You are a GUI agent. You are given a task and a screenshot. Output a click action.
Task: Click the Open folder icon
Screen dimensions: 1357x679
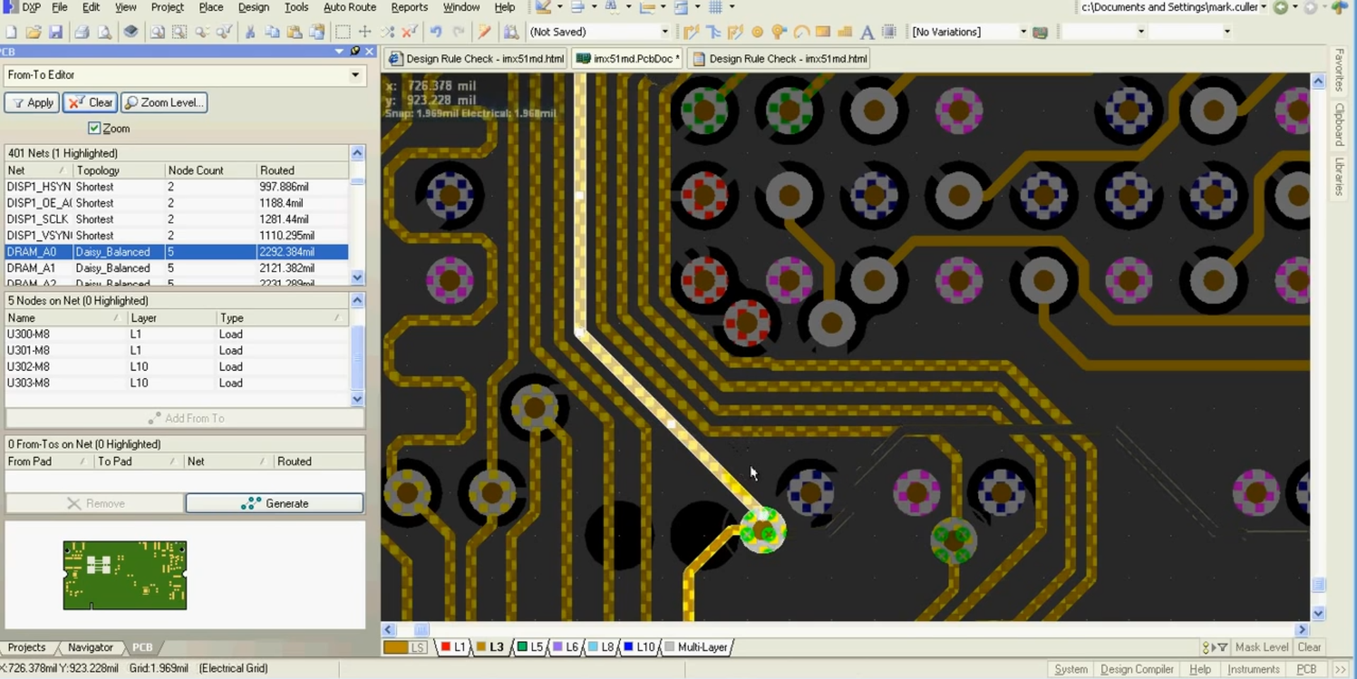coord(33,32)
